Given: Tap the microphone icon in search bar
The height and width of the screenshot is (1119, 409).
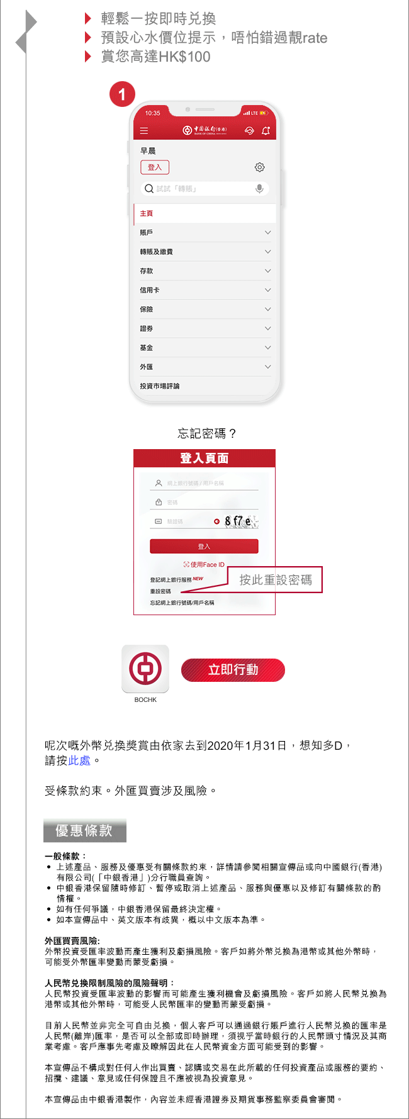Looking at the screenshot, I should [259, 189].
